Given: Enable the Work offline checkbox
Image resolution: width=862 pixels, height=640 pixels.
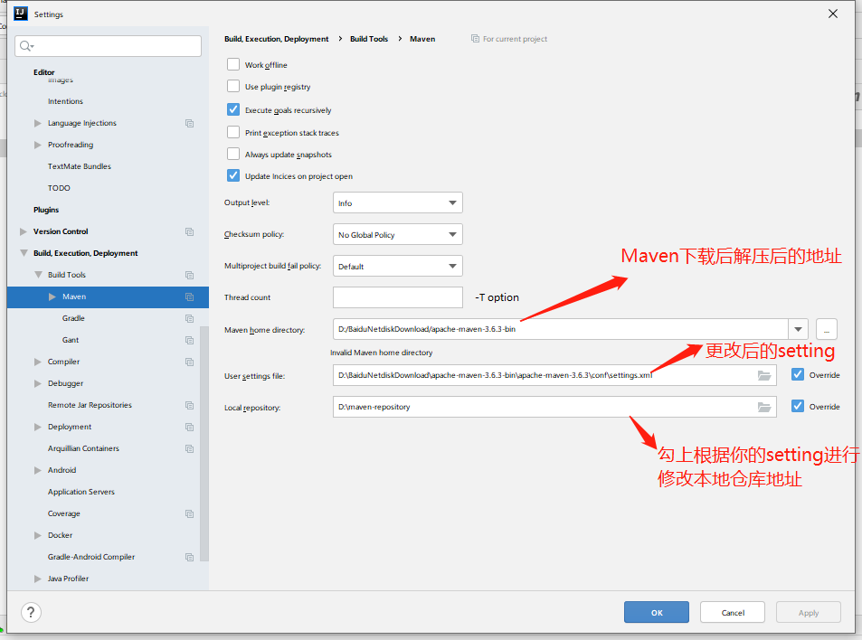Looking at the screenshot, I should tap(233, 64).
